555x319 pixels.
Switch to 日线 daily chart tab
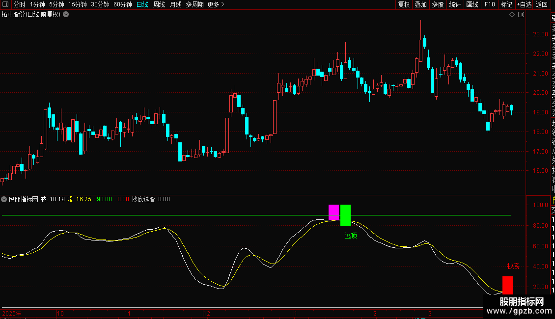coord(142,4)
